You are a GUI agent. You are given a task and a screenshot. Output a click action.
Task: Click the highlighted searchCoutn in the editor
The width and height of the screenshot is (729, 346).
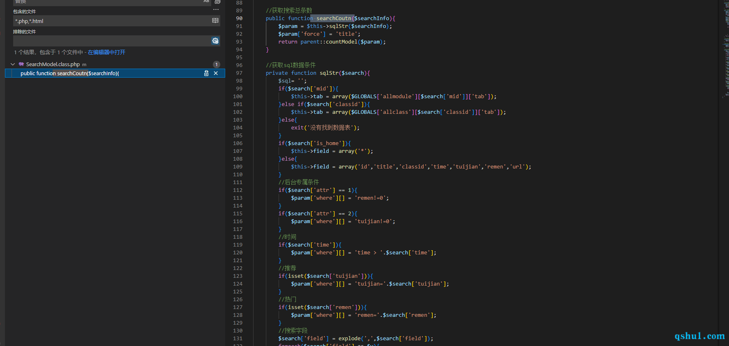pos(334,18)
